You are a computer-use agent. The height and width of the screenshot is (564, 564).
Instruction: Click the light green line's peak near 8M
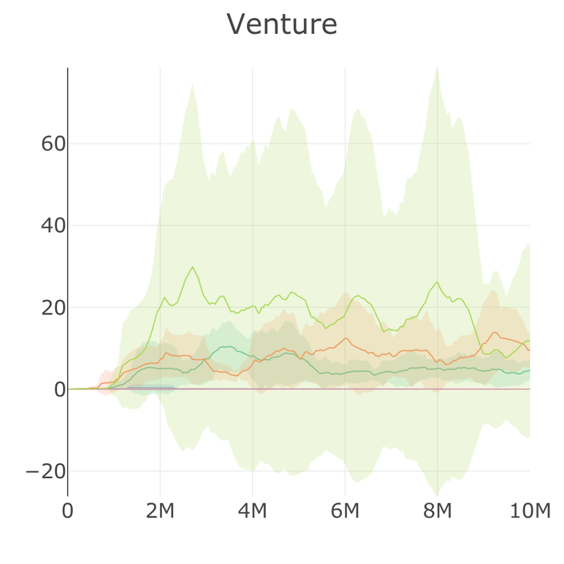coord(437,282)
